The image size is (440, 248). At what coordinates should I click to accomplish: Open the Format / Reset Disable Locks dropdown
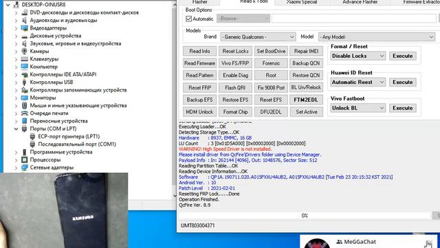357,56
